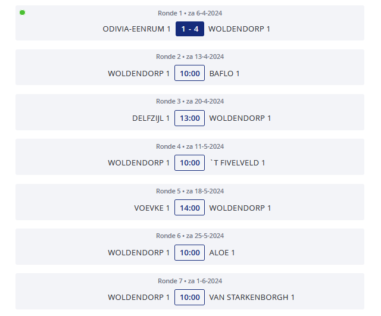Screen dimensions: 381x316
Task: Open the Ronde 6 10:00 time box
Action: [189, 252]
